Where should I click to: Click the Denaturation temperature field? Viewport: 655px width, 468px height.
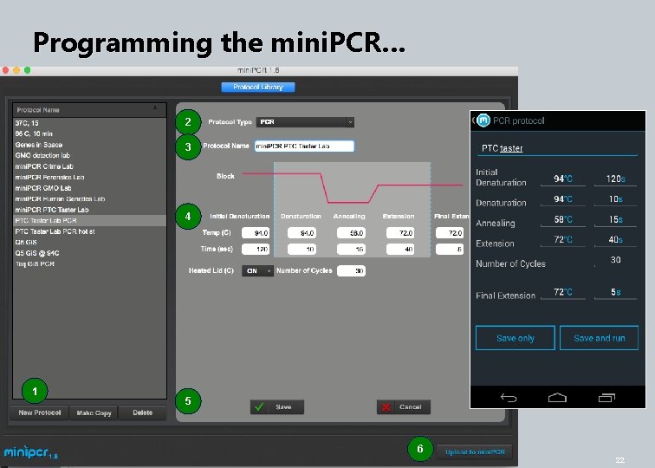click(302, 233)
